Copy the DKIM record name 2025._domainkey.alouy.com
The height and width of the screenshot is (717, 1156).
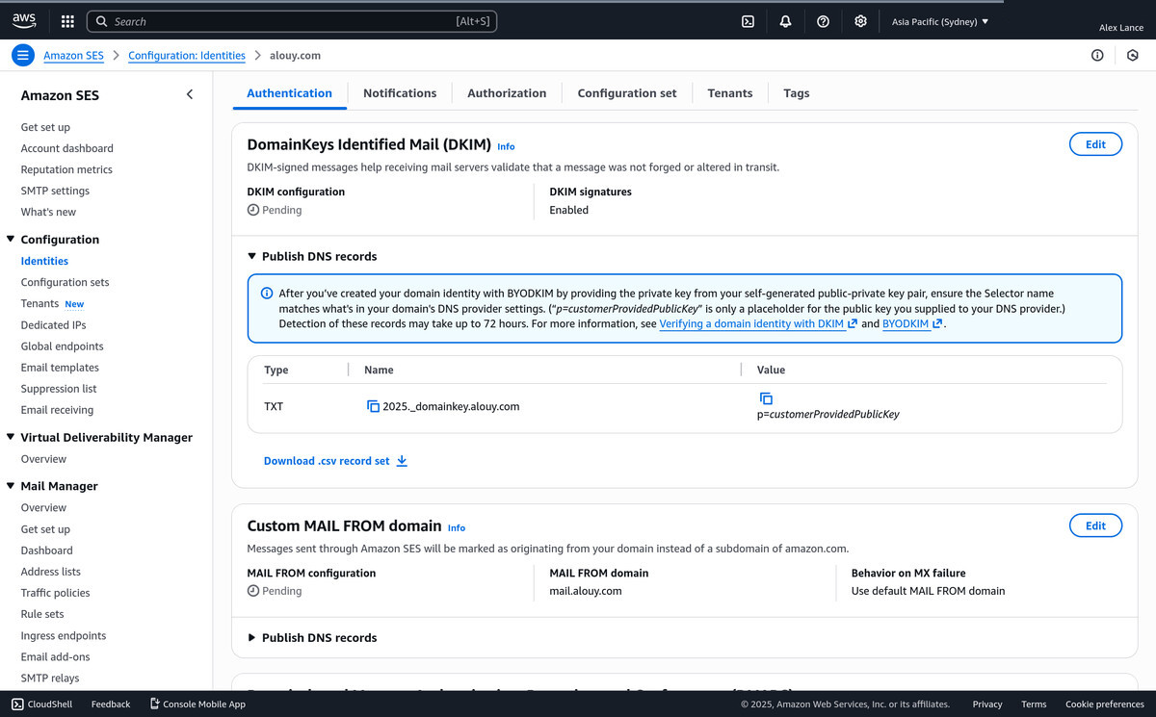pos(373,407)
